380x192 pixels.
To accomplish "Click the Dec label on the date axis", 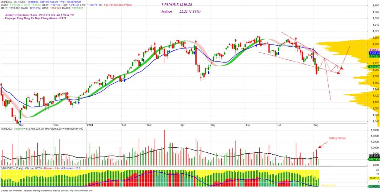I will point(55,125).
